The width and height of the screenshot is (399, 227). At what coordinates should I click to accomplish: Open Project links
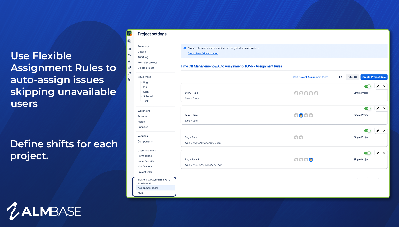pos(145,172)
